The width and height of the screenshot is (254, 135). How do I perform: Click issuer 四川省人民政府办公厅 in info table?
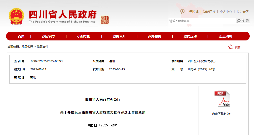202,61
